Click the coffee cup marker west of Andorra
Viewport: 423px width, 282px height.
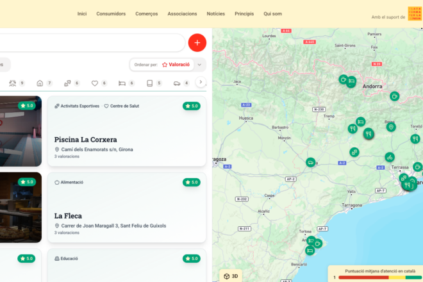tap(344, 79)
